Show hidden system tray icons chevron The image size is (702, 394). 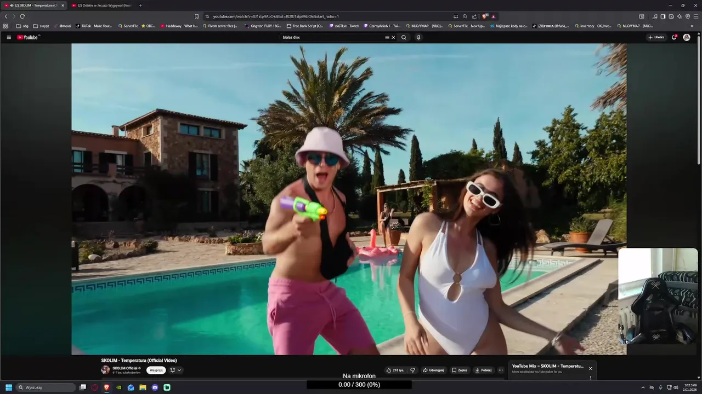click(643, 387)
